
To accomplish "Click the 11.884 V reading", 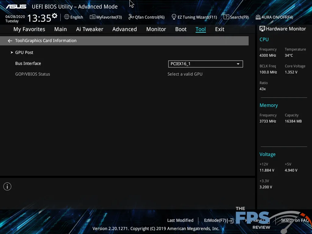I will (x=267, y=170).
